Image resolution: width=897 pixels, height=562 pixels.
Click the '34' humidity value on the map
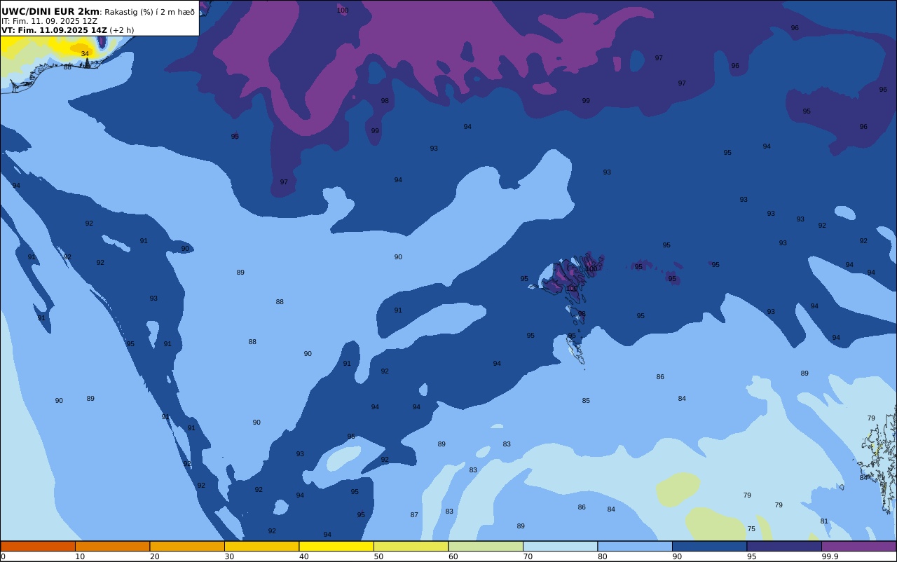[85, 54]
